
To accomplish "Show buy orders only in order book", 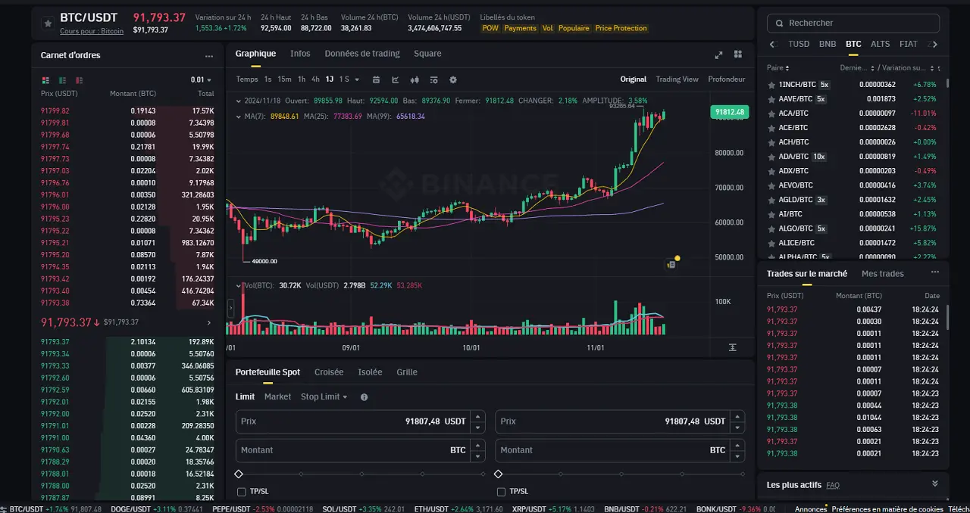I will click(62, 80).
